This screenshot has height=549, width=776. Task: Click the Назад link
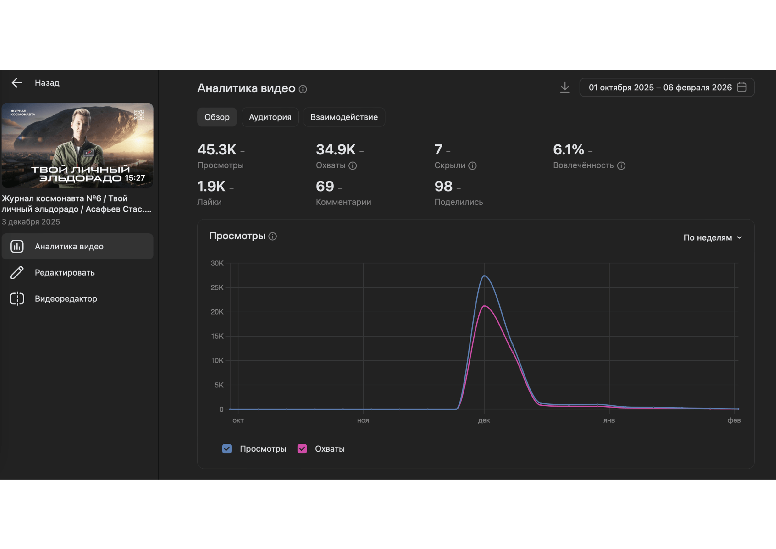click(x=47, y=83)
